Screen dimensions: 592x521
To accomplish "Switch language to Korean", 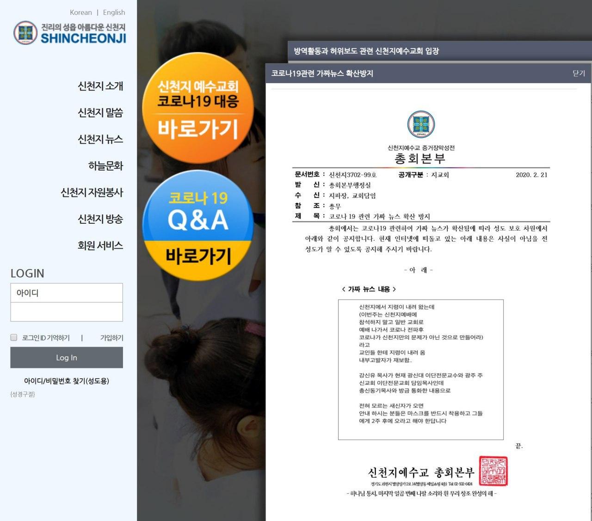I will click(81, 12).
